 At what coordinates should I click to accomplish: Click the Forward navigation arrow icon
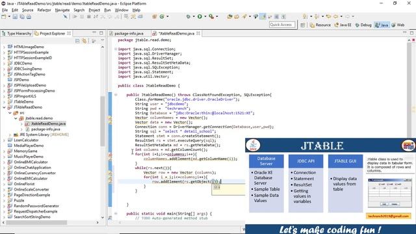coord(347,17)
